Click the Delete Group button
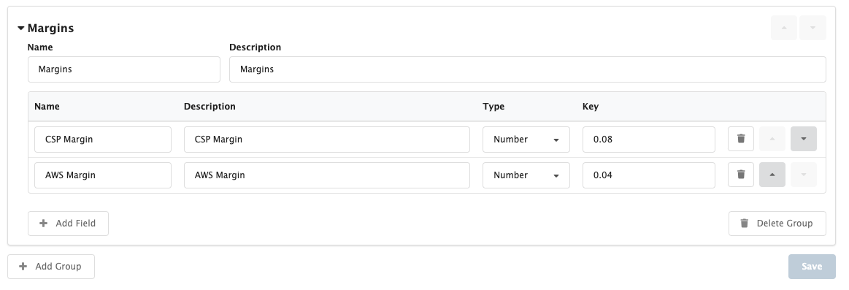Viewport: 849px width, 290px height. pyautogui.click(x=777, y=224)
